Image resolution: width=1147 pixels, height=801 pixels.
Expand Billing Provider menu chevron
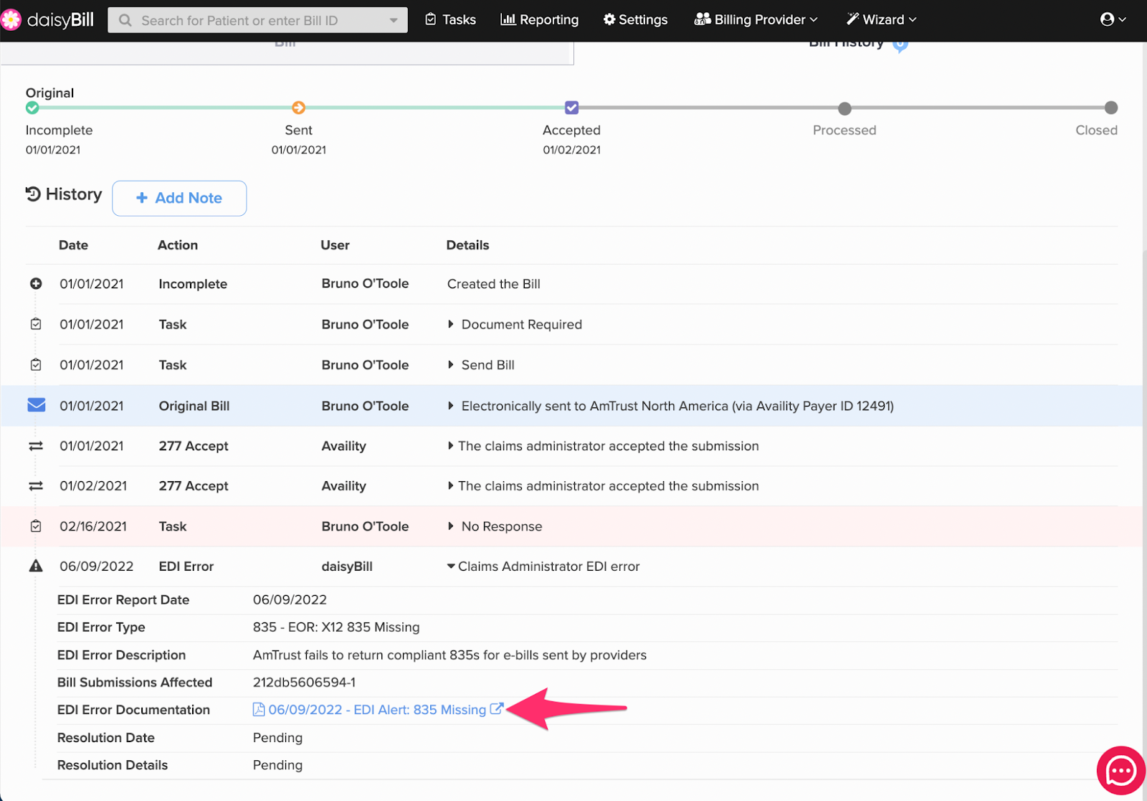[x=814, y=20]
